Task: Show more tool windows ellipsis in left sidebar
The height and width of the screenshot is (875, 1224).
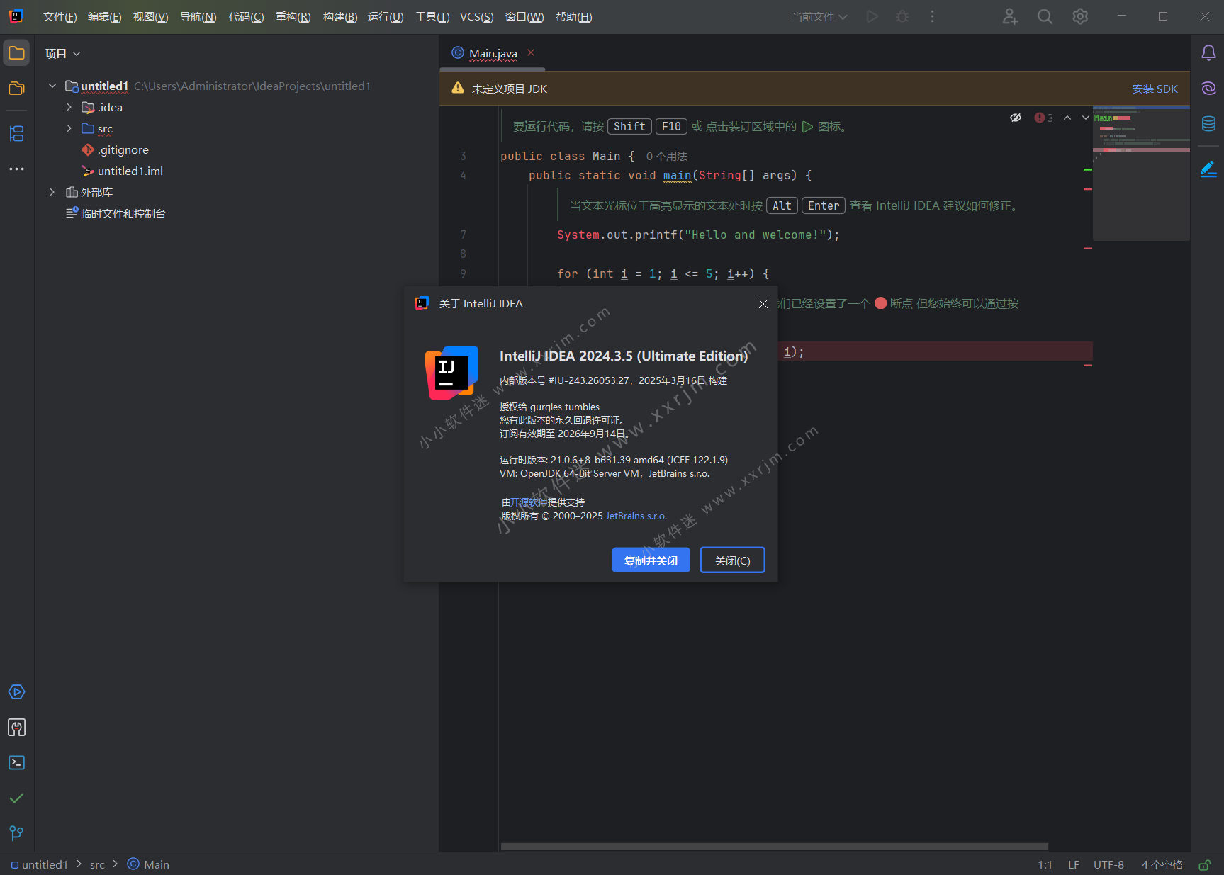Action: click(16, 169)
